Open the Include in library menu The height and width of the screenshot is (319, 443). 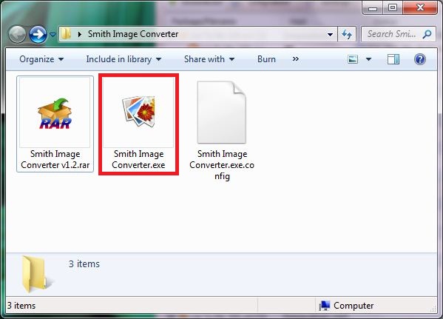coord(124,59)
